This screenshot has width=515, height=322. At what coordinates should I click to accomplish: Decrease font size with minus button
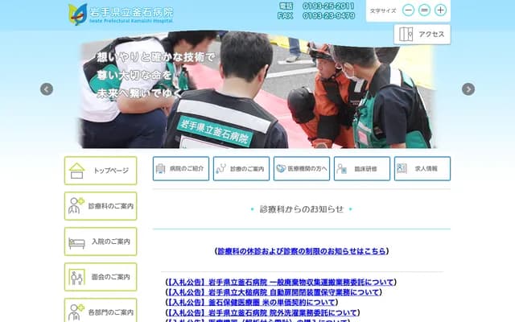coord(408,10)
